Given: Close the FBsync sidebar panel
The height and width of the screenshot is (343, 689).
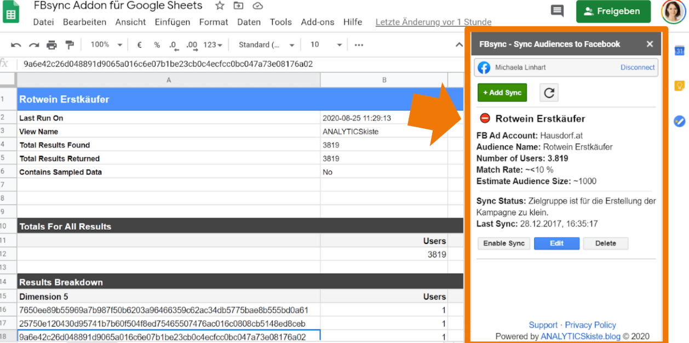Looking at the screenshot, I should click(650, 44).
